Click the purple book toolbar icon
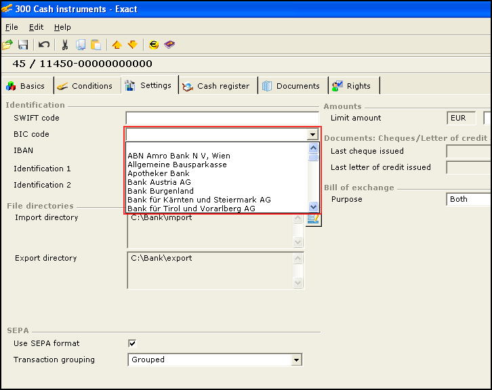This screenshot has width=492, height=390. tap(169, 45)
